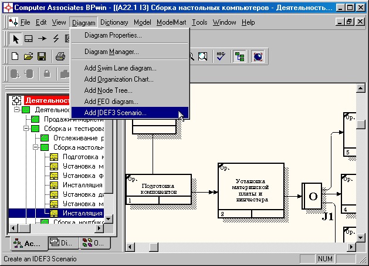Toggle the ModelMart globe toolbar button
Viewport: 369px width, 266px height.
tap(258, 56)
